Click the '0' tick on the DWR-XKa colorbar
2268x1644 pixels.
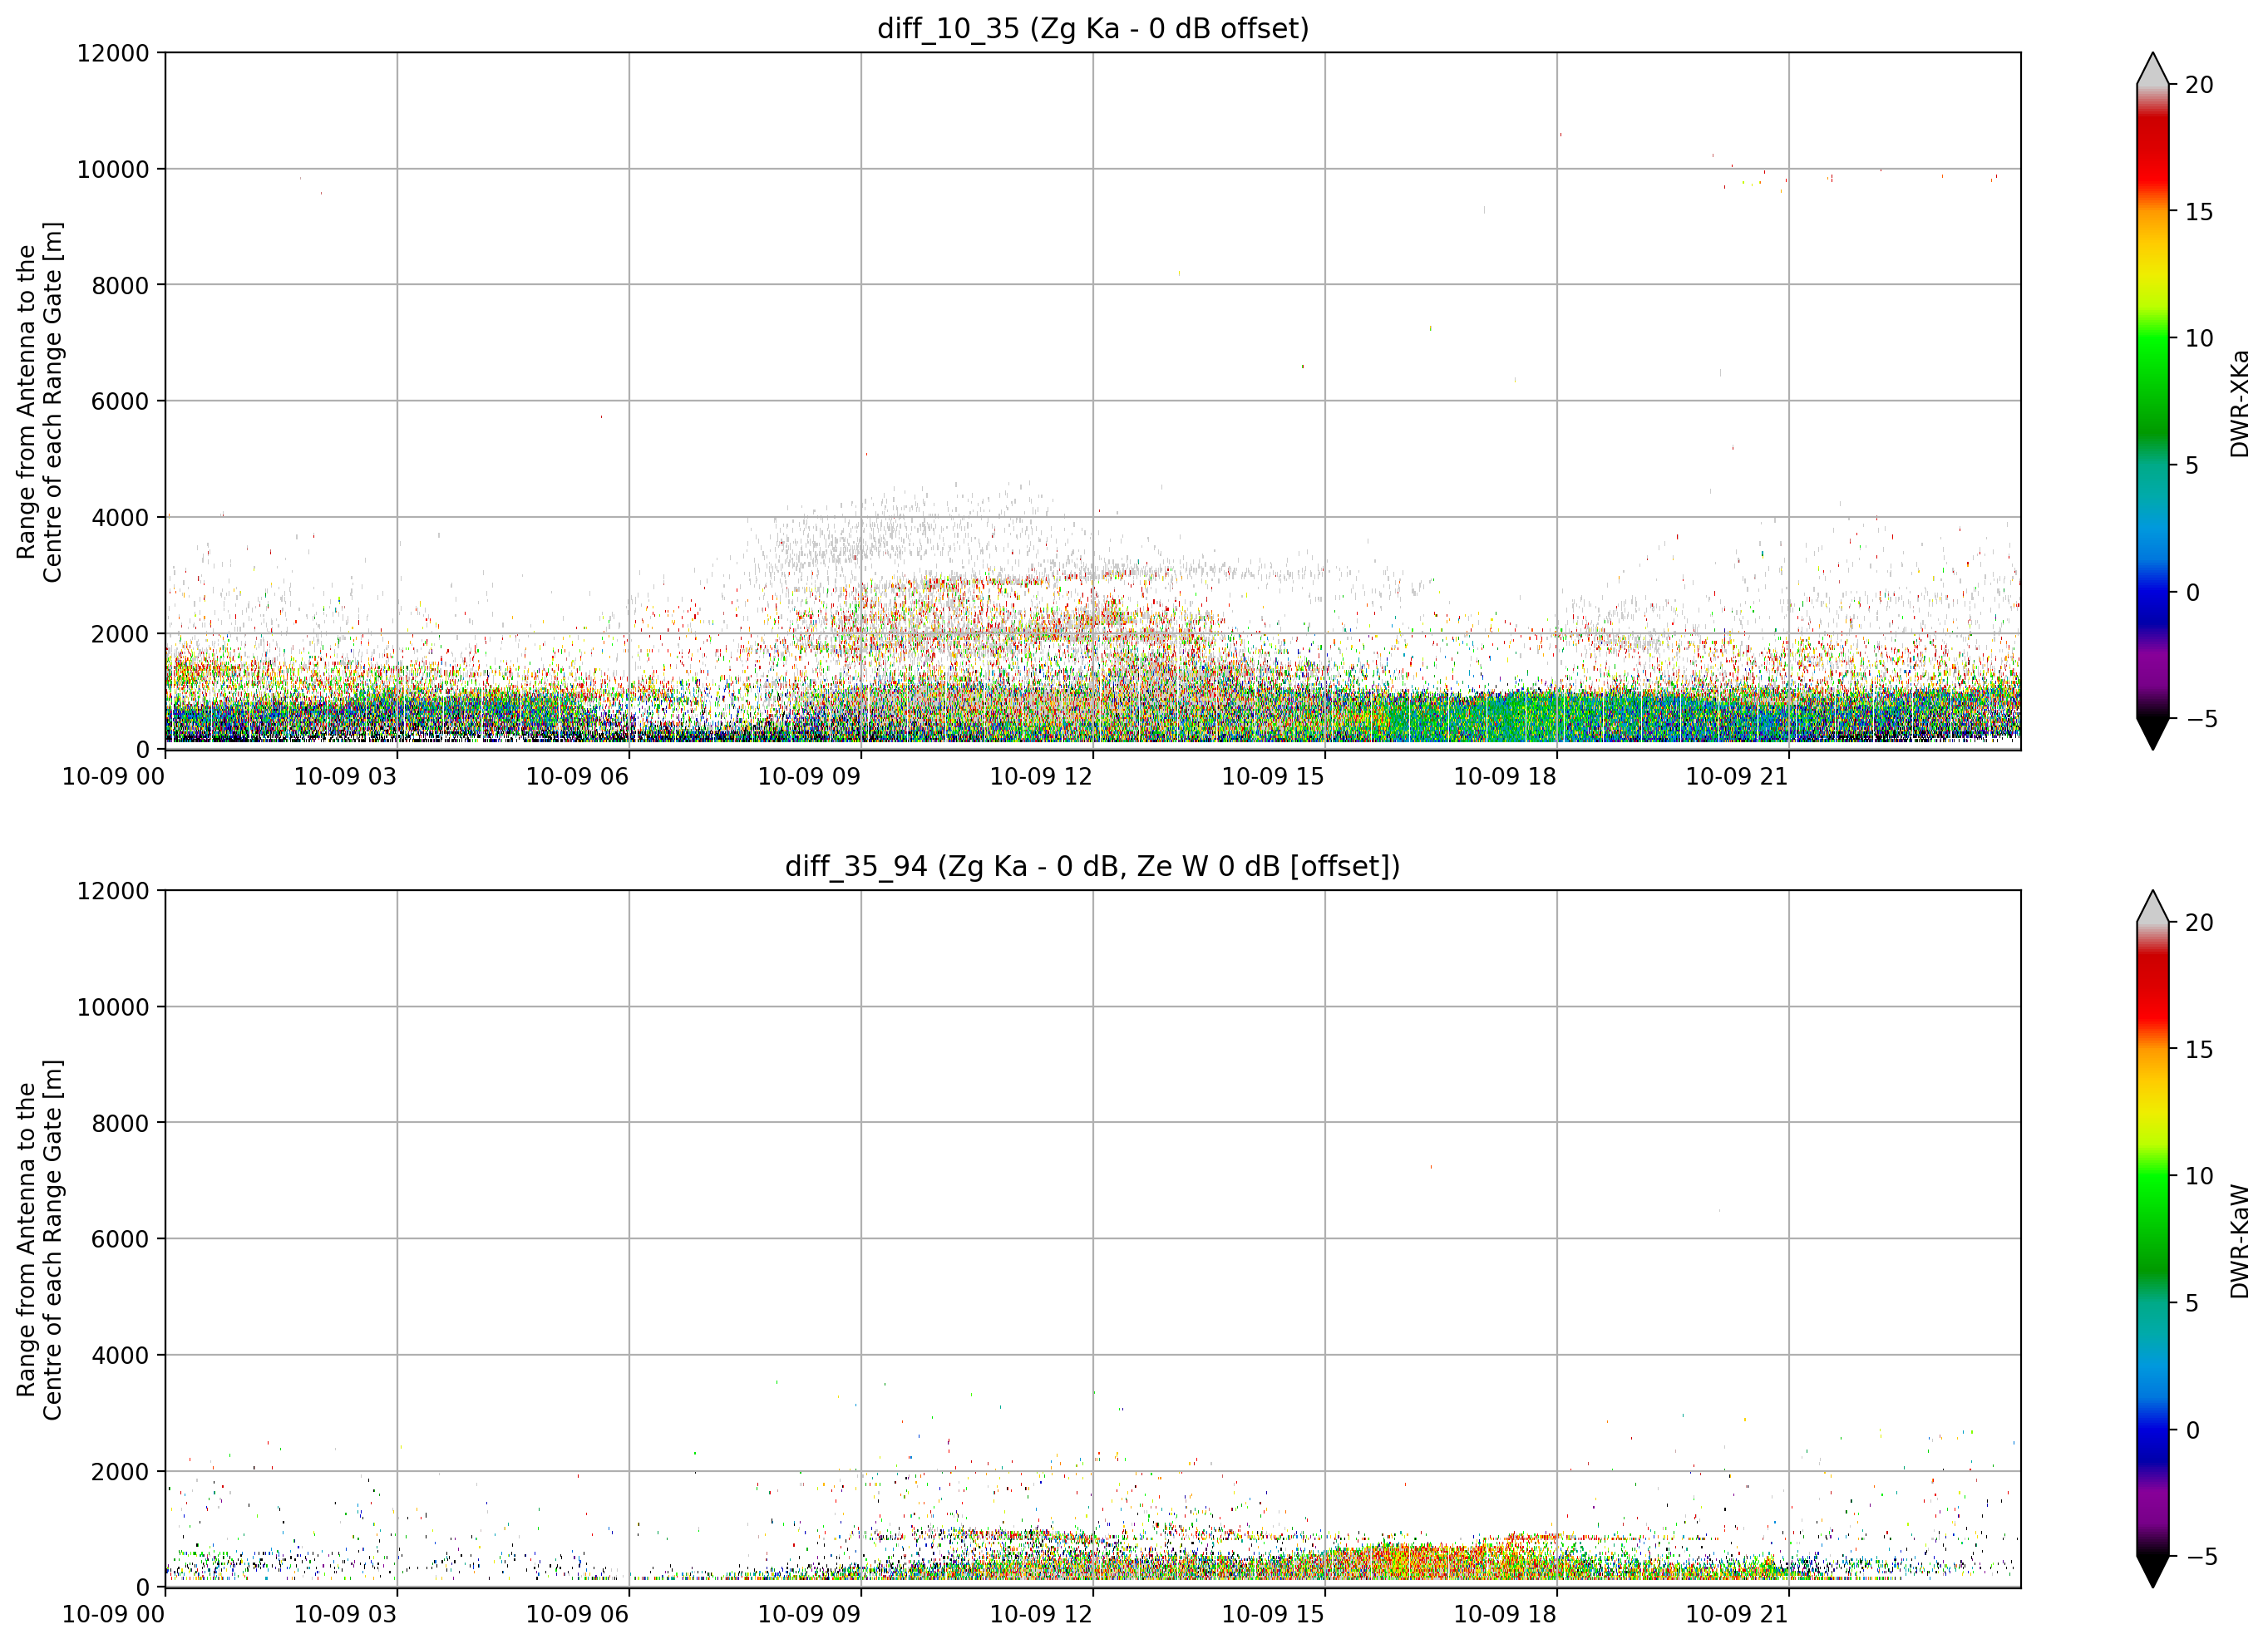[x=2192, y=593]
